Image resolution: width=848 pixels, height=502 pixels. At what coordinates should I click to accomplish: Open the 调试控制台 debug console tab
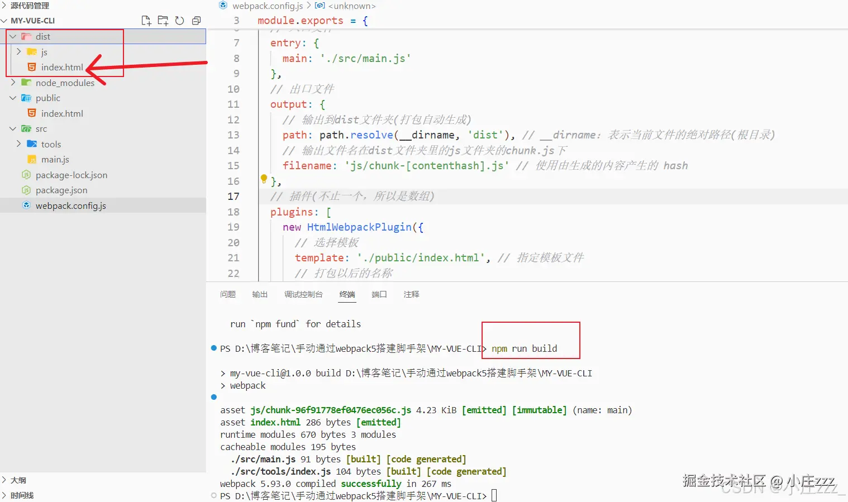tap(303, 294)
